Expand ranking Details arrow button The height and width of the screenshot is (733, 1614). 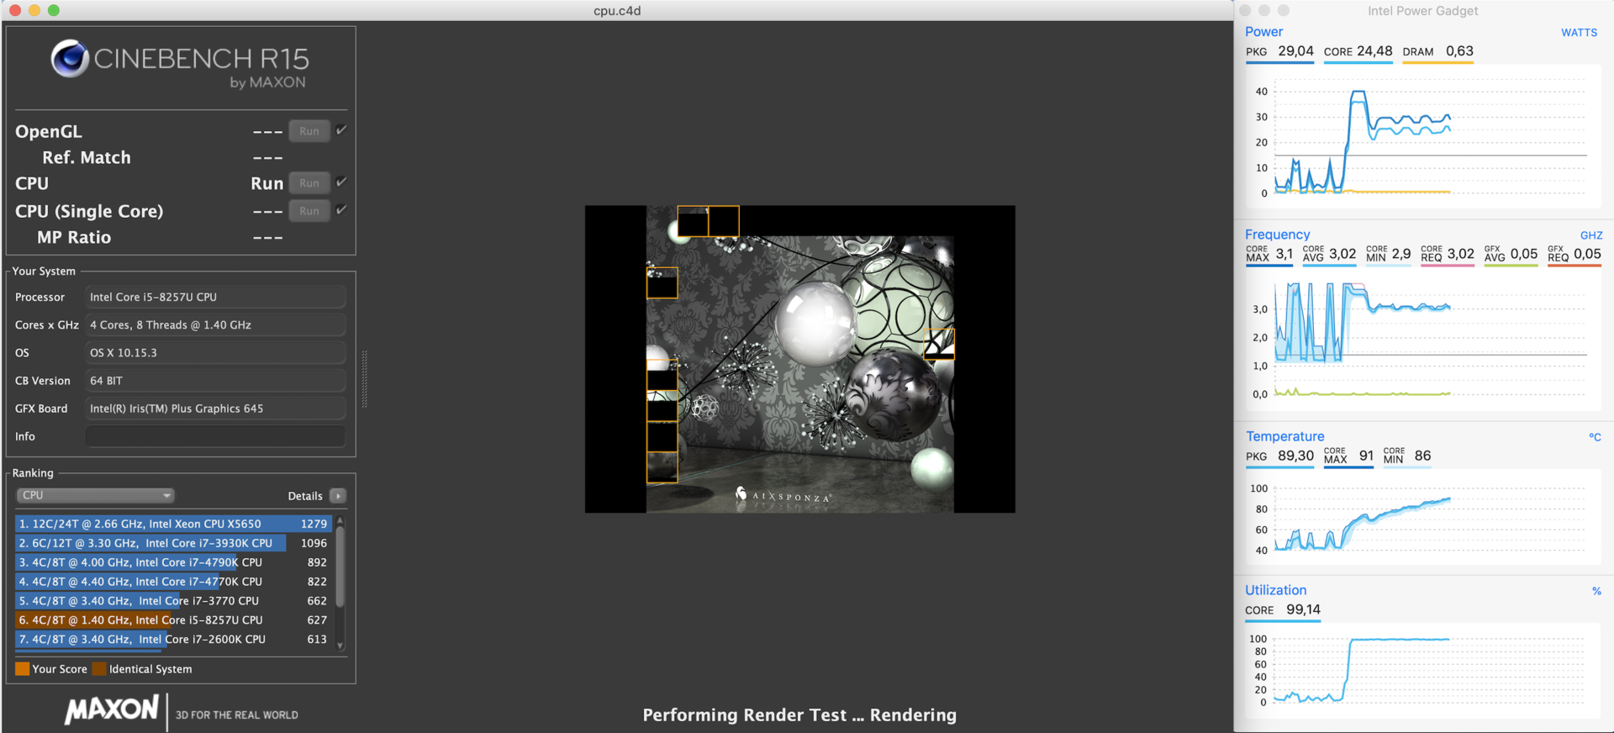click(x=338, y=496)
